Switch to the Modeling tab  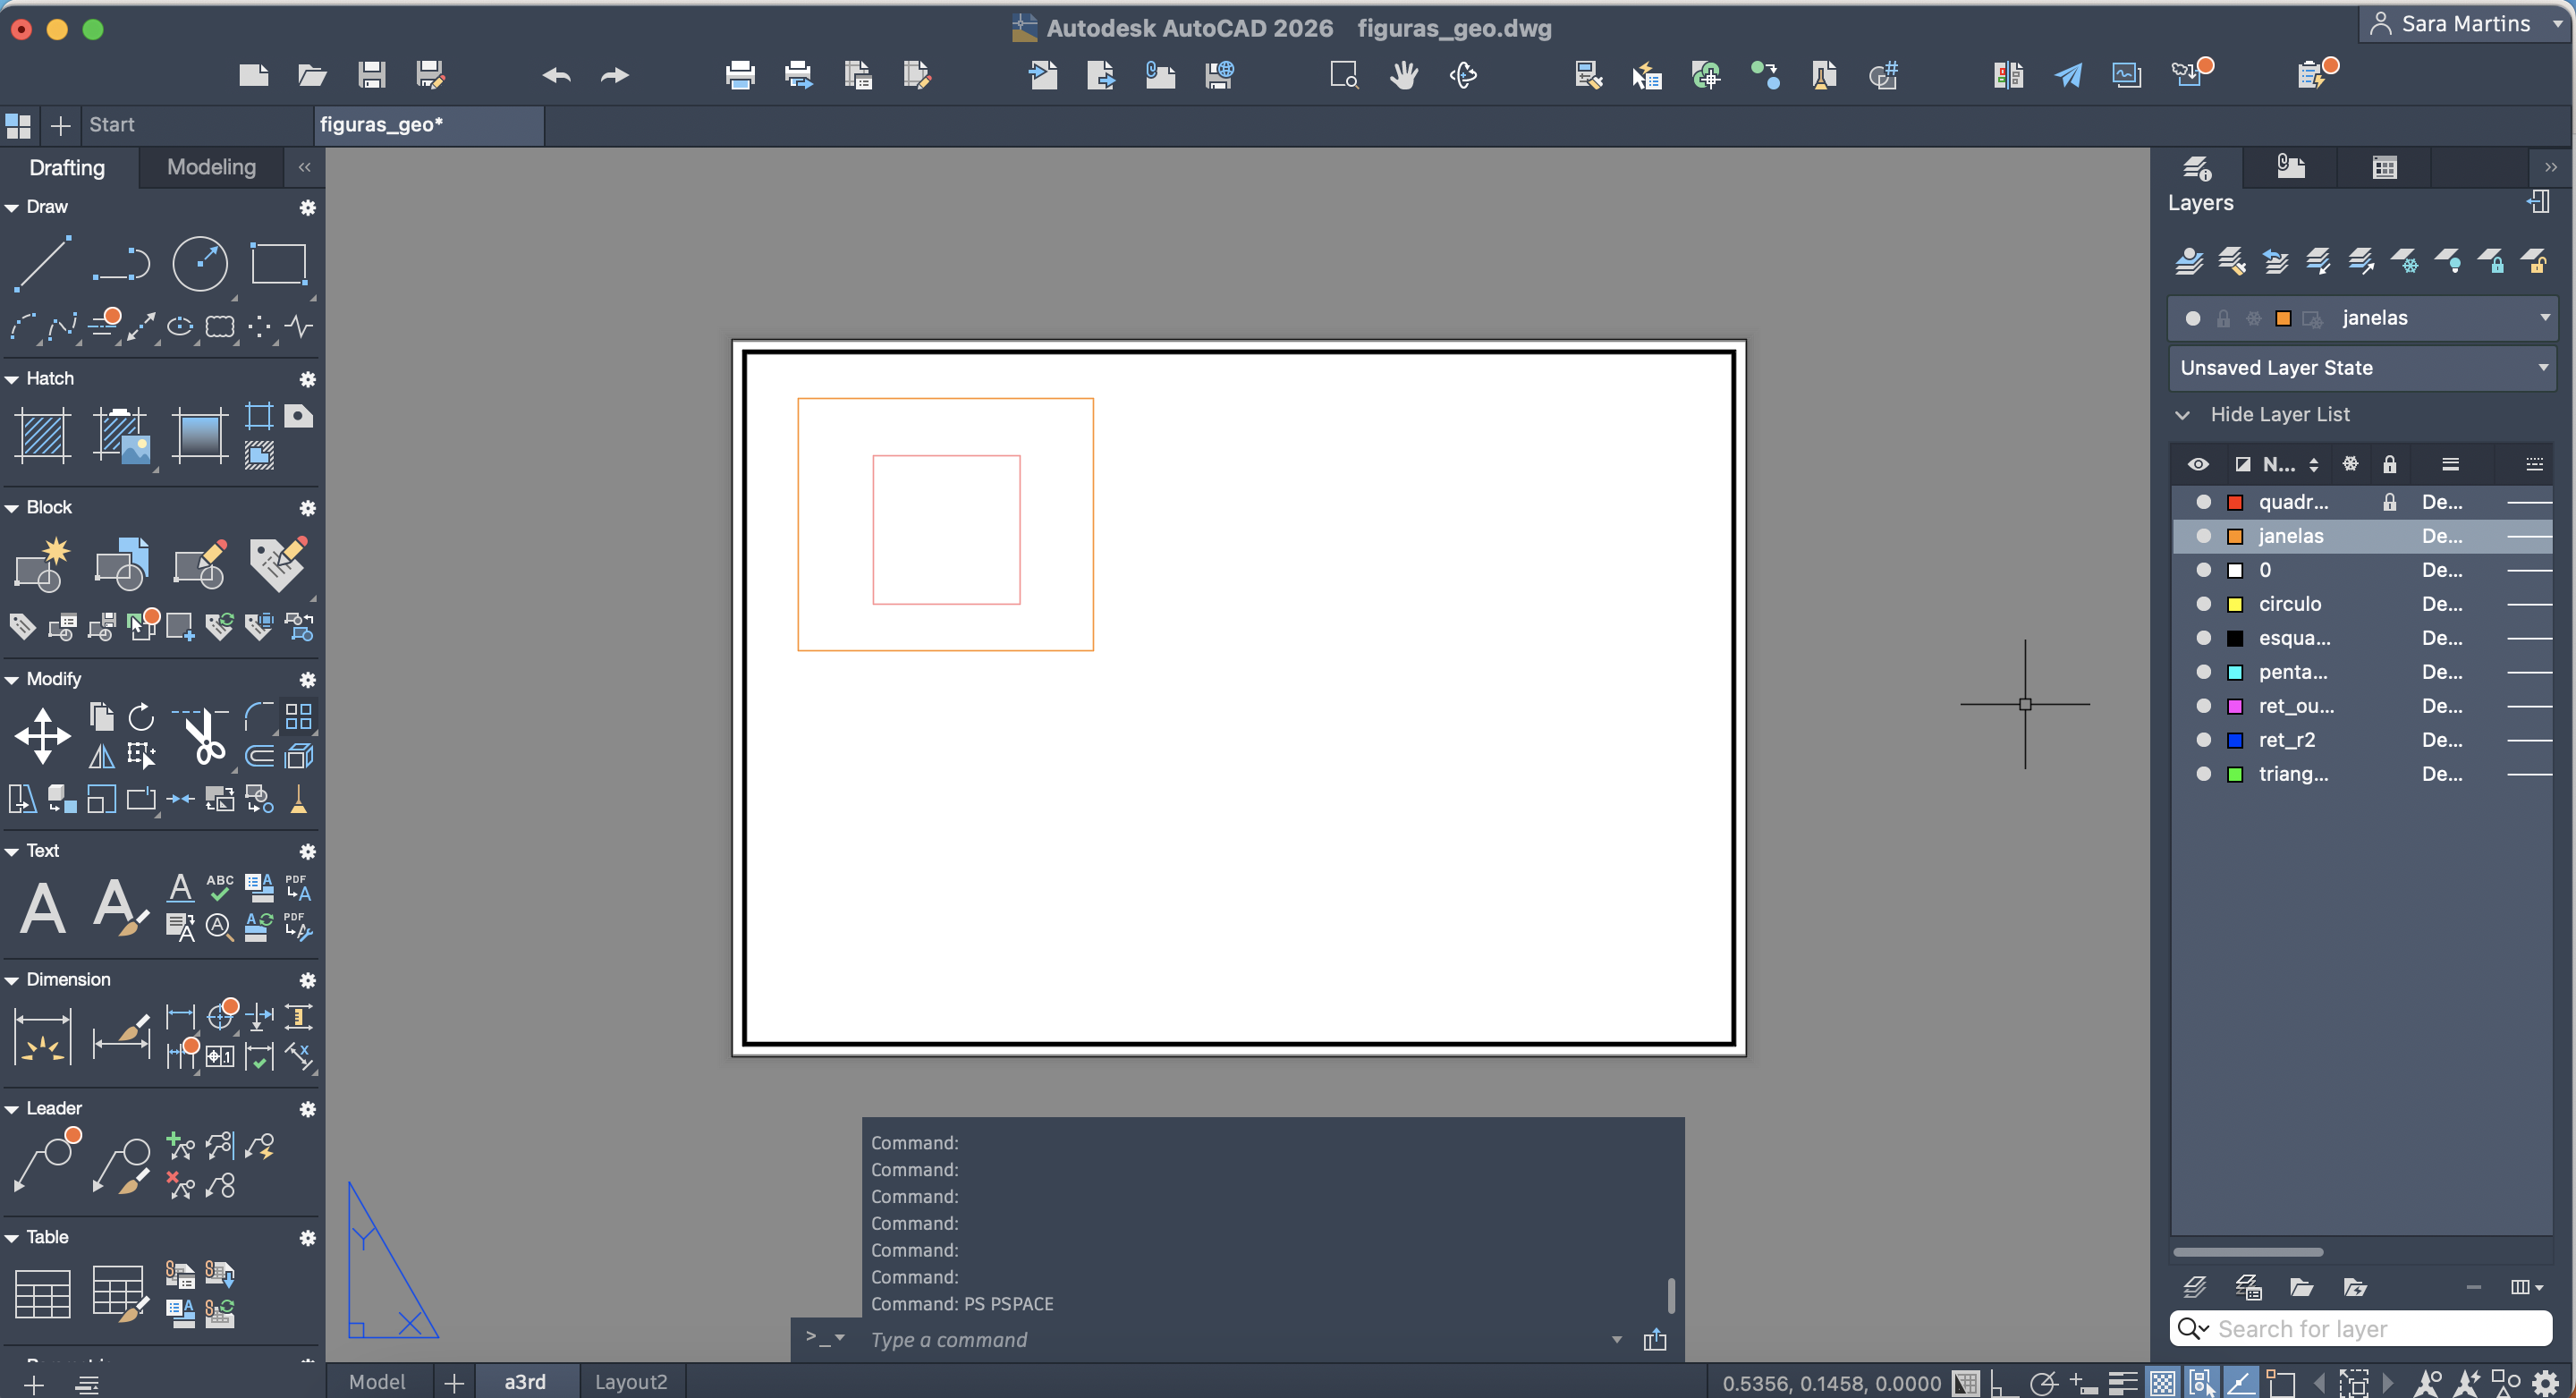click(x=211, y=167)
